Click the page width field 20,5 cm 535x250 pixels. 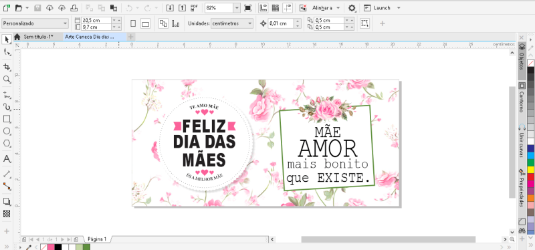tap(96, 20)
